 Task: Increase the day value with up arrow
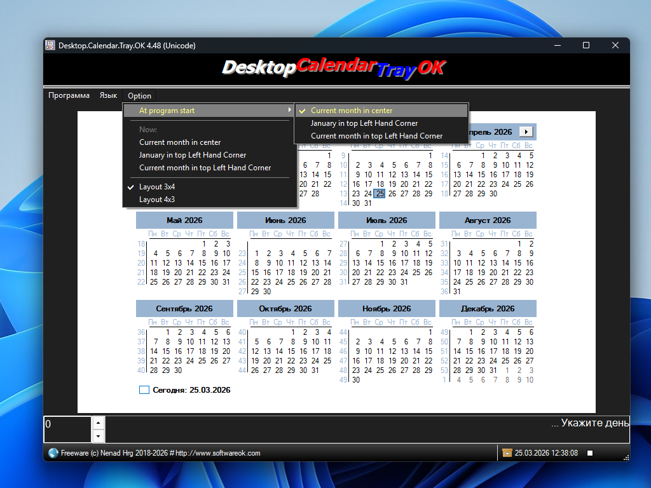tap(98, 423)
